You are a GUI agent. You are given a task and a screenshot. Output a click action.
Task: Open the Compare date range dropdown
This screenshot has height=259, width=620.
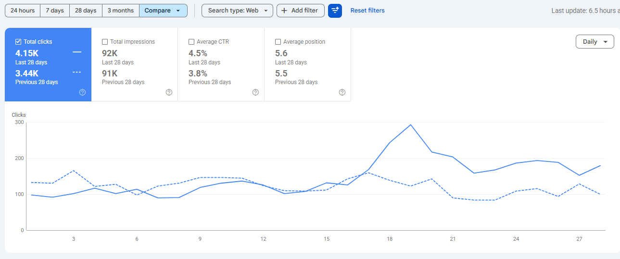coord(163,11)
